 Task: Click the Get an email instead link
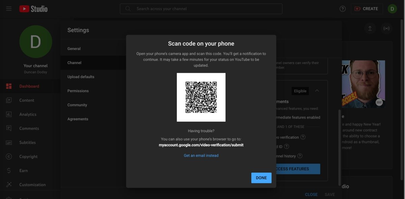click(201, 155)
